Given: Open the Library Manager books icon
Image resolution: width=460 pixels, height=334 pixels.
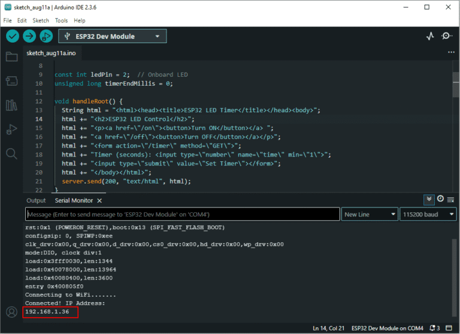Looking at the screenshot, I should pyautogui.click(x=12, y=105).
